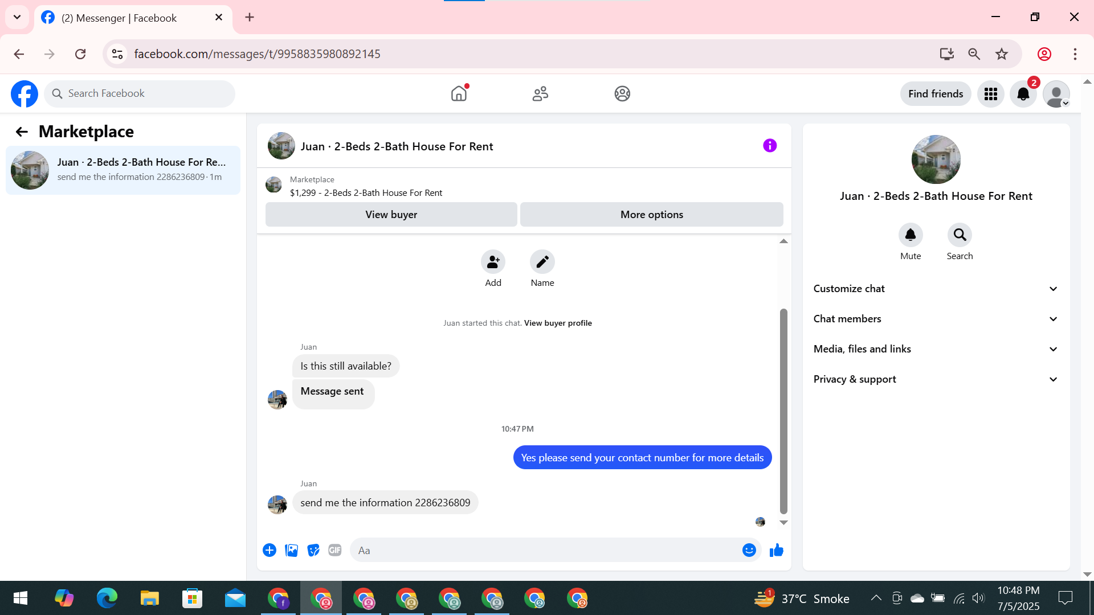Expand the Chat members section
Image resolution: width=1094 pixels, height=615 pixels.
click(935, 319)
